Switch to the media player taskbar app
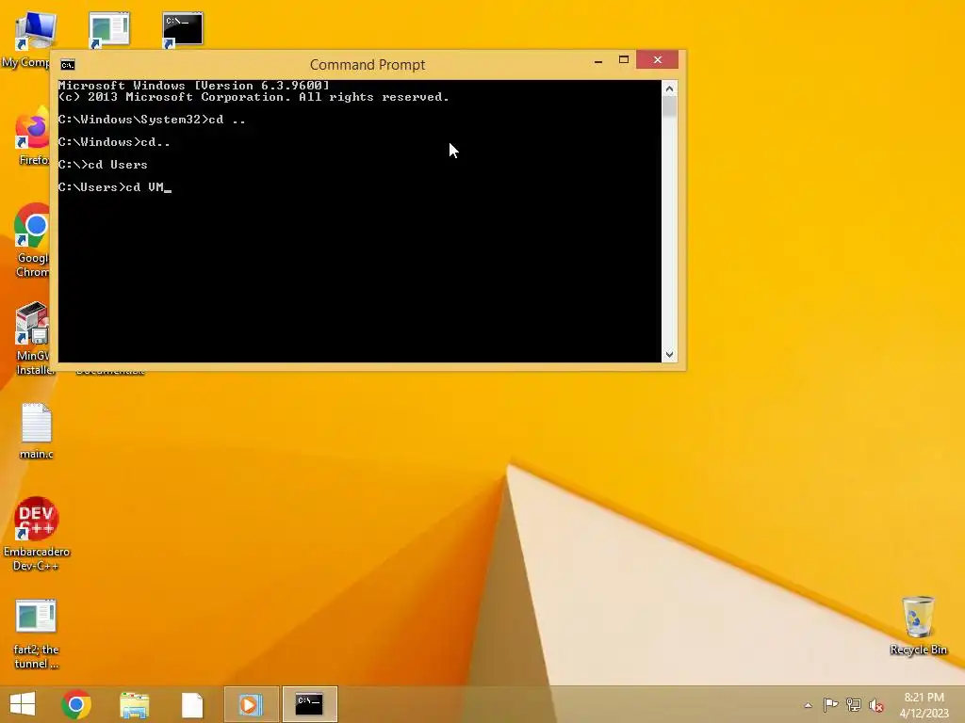The image size is (965, 723). [251, 704]
